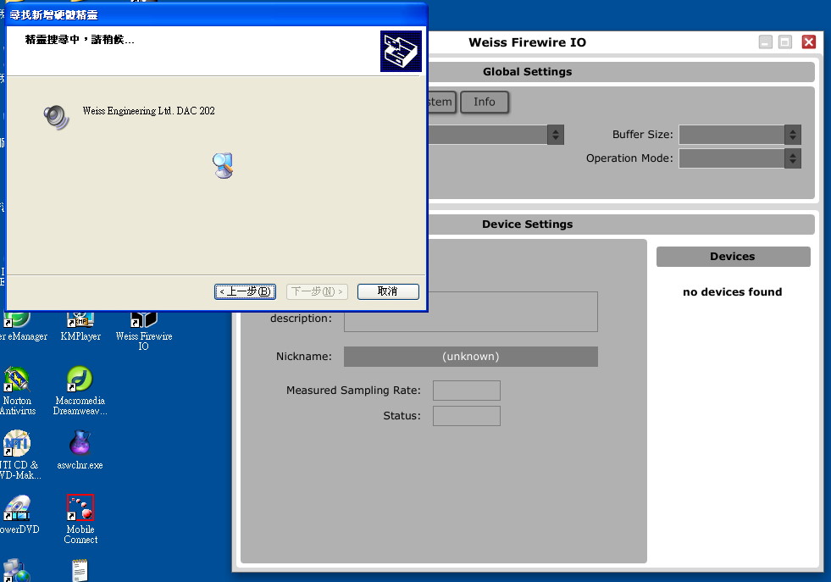Viewport: 831px width, 582px height.
Task: Click the Status field
Action: pyautogui.click(x=467, y=416)
